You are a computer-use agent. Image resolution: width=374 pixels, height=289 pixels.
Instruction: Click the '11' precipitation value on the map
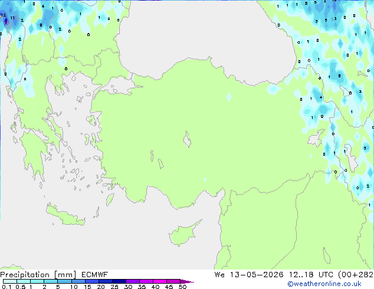click(12, 18)
